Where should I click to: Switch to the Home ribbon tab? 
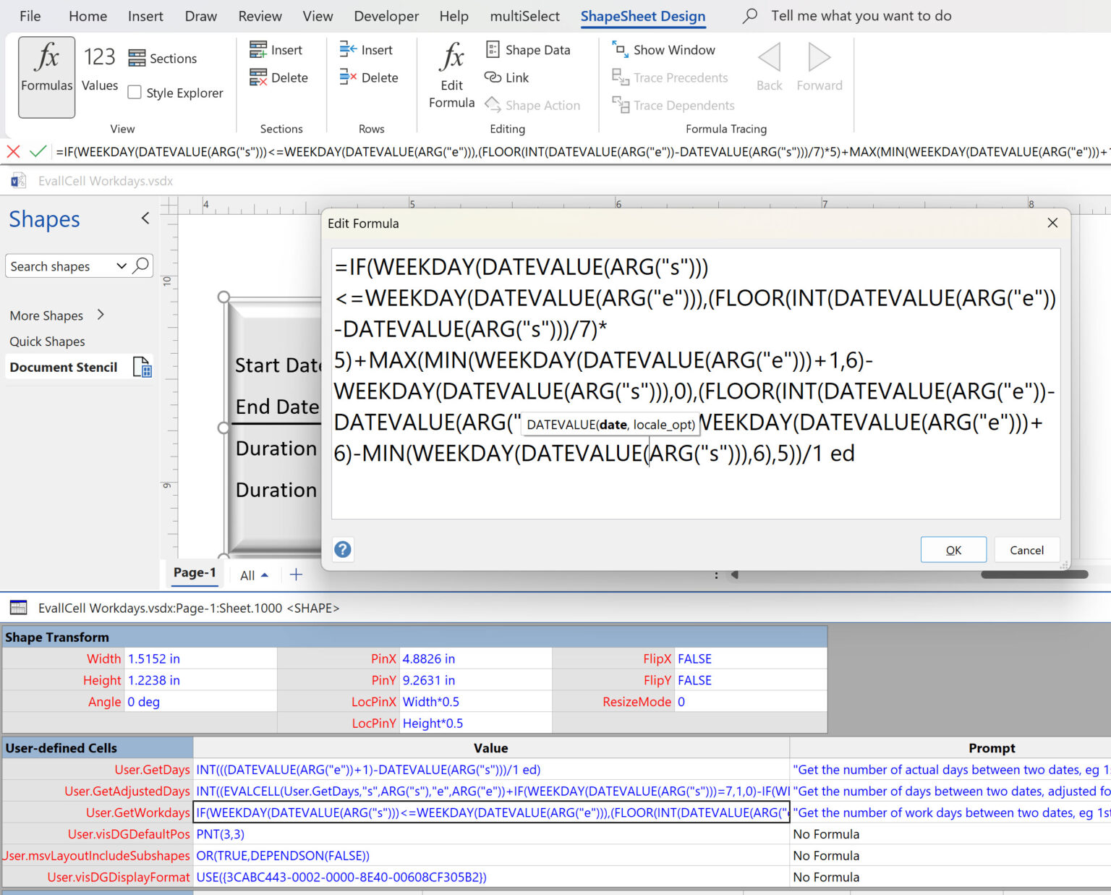point(87,16)
